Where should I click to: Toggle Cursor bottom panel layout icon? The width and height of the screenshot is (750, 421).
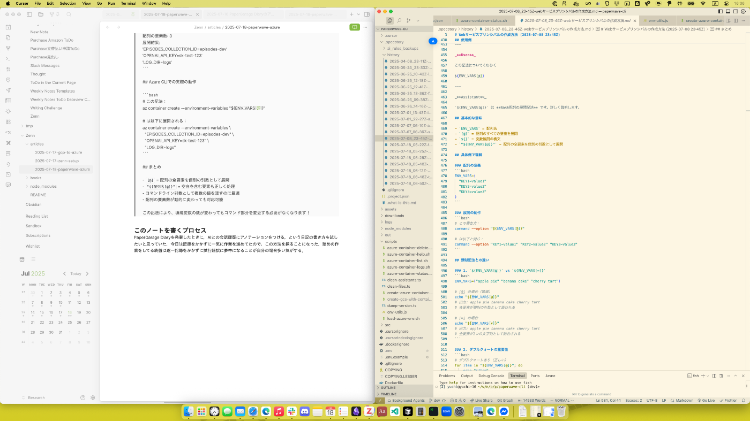pos(727,11)
